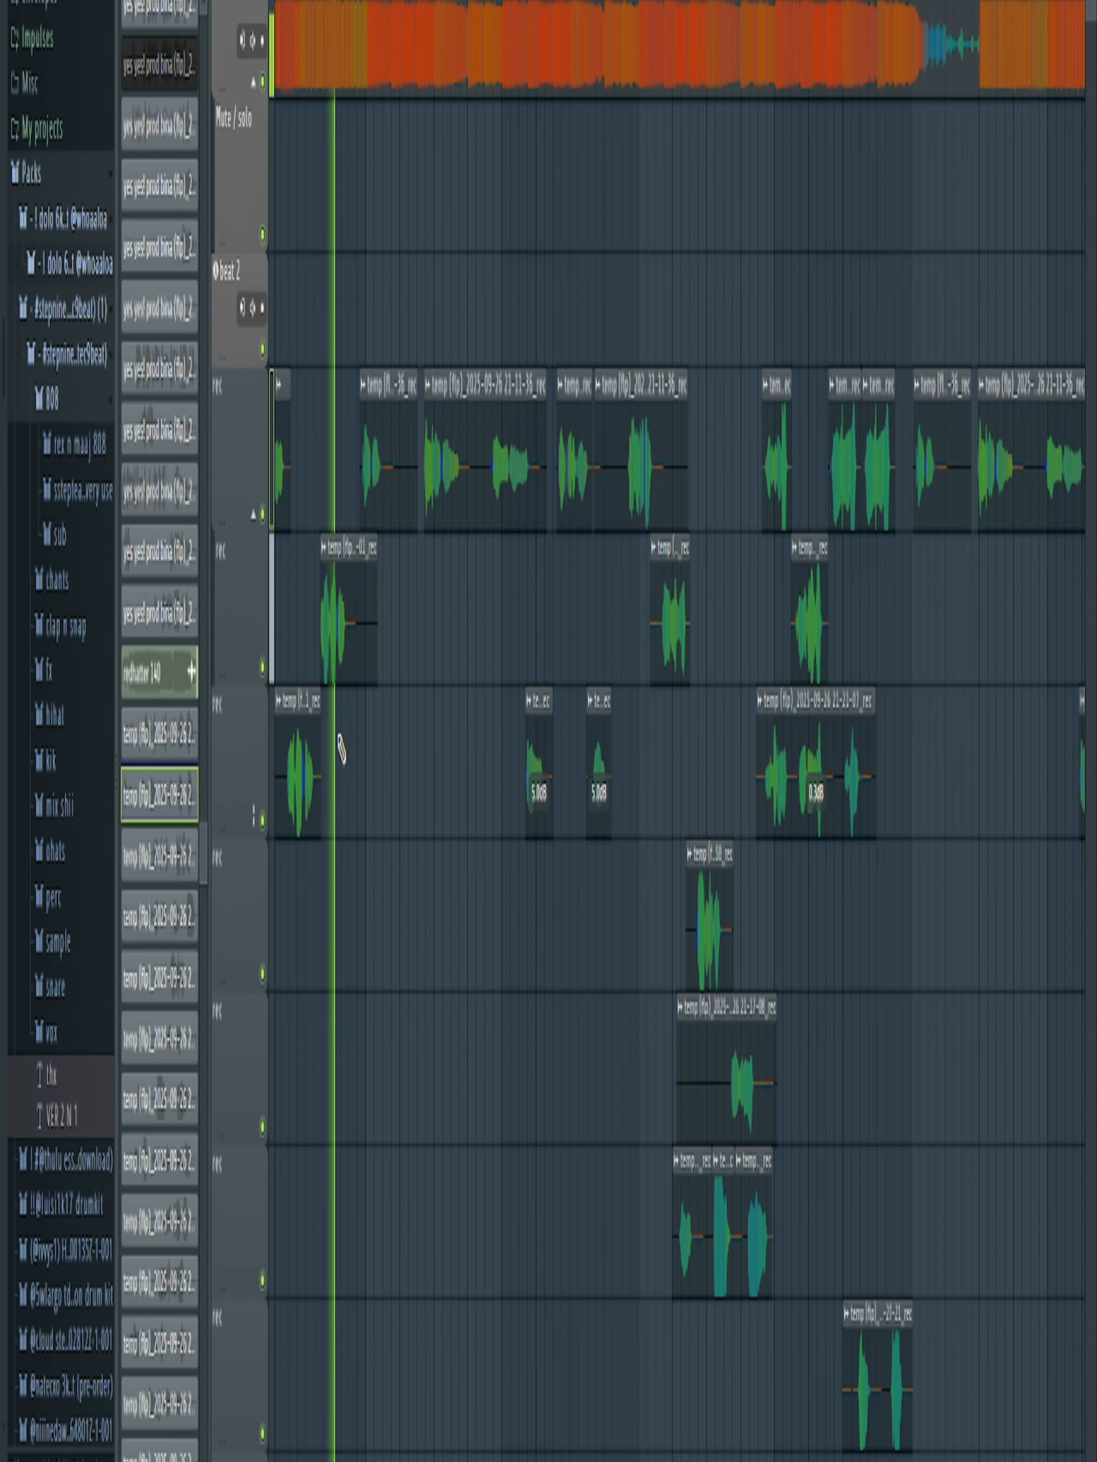Click the 0.3dB gain handle on the clip
Screen dimensions: 1097x1462
[816, 792]
